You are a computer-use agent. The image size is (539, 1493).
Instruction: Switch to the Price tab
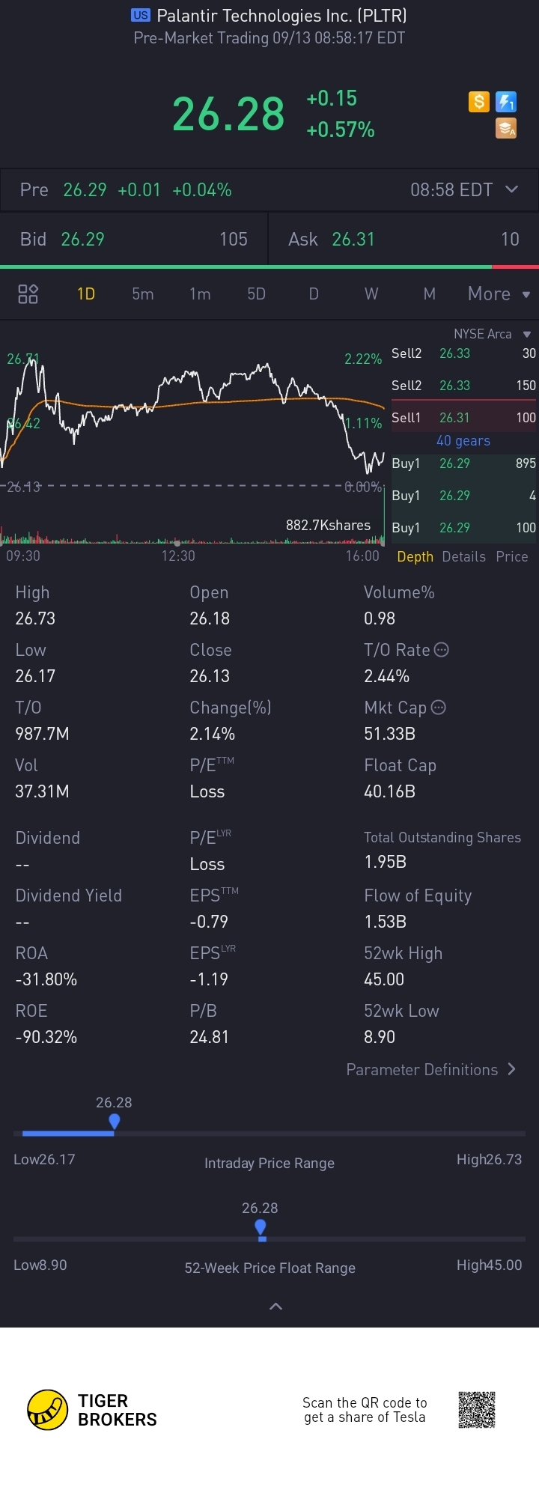tap(511, 556)
